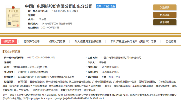The image size is (181, 104).
Task: Click 类型 value 其他股份有限公司分公司(非上市)
Action: [31, 67]
